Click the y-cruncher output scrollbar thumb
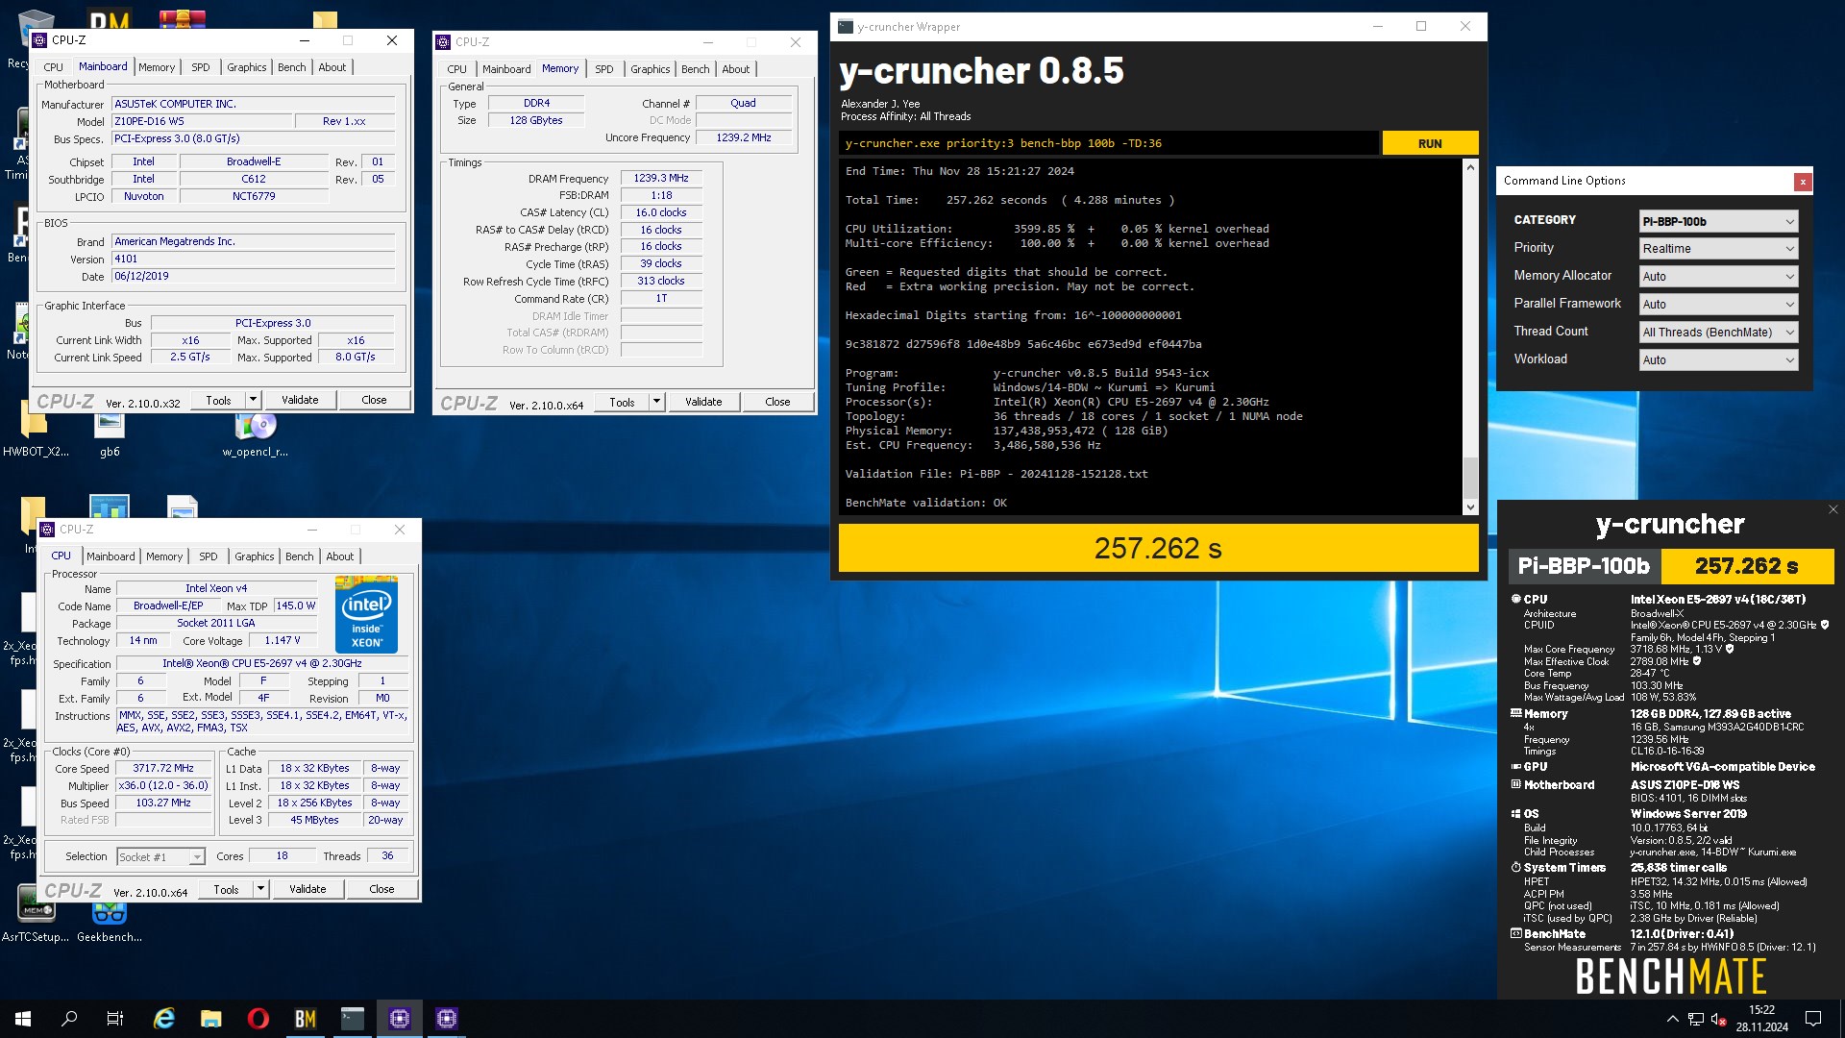The height and width of the screenshot is (1038, 1845). point(1469,478)
